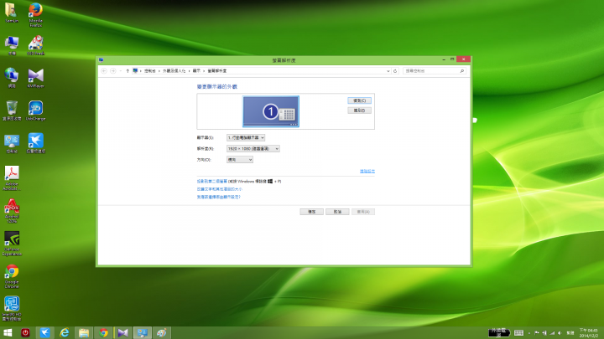Open the display (顯示器) selection dropdown
Screen dimensions: 604x339
click(246, 137)
